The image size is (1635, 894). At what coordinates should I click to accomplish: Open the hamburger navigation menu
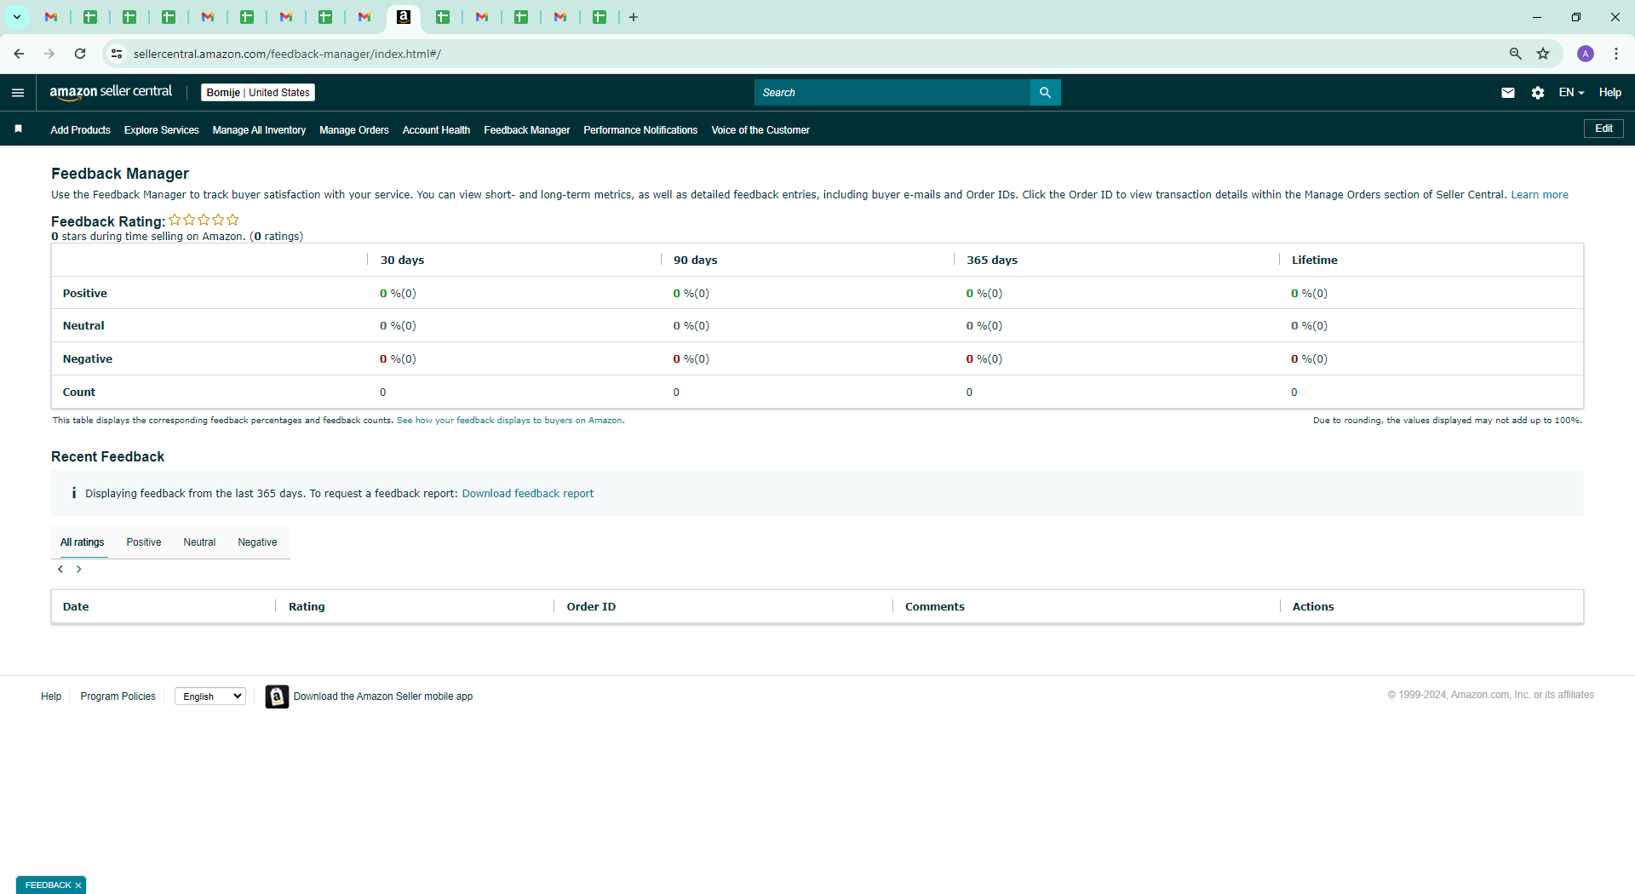tap(18, 93)
